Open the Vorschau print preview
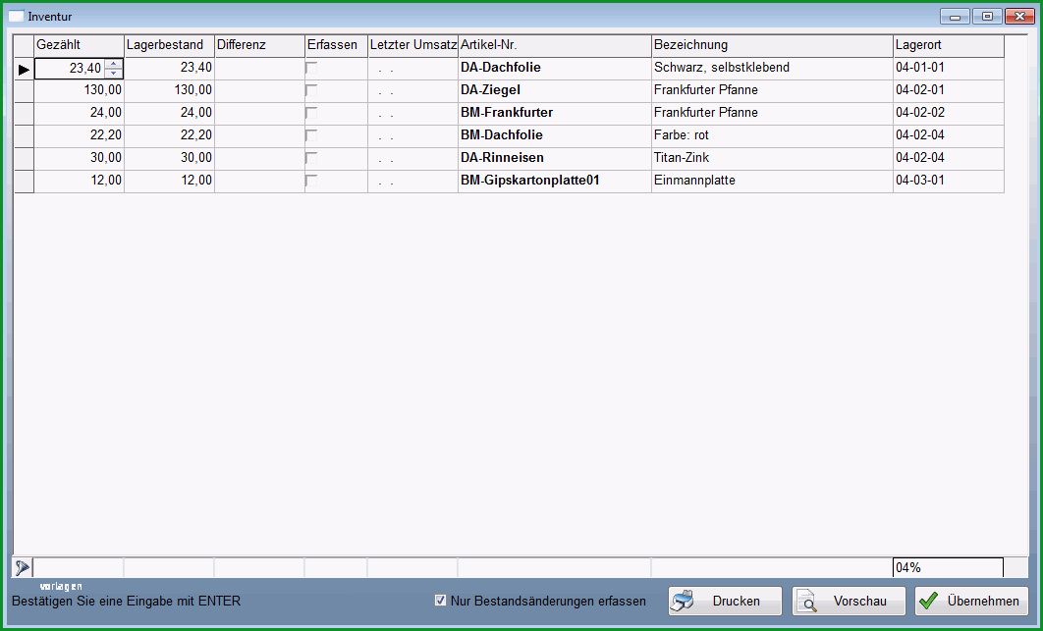The height and width of the screenshot is (631, 1043). (849, 602)
